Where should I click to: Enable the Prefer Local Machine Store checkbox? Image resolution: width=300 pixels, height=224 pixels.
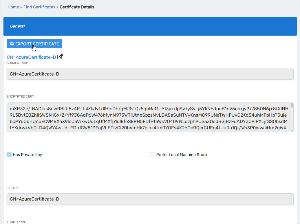(152, 155)
